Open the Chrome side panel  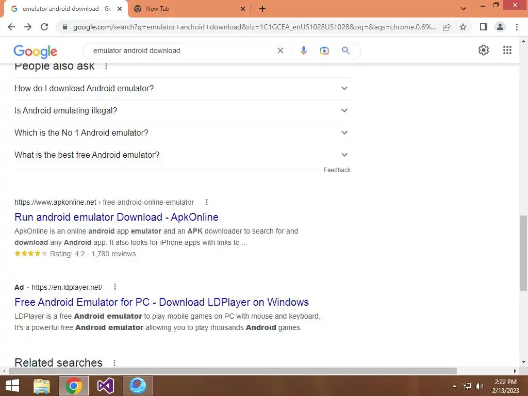pos(484,27)
